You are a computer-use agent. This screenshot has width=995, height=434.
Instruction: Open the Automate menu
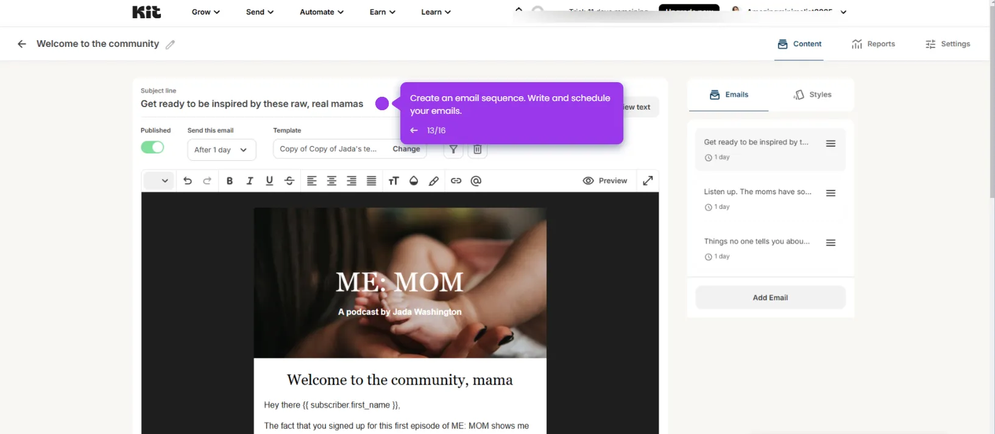coord(322,12)
